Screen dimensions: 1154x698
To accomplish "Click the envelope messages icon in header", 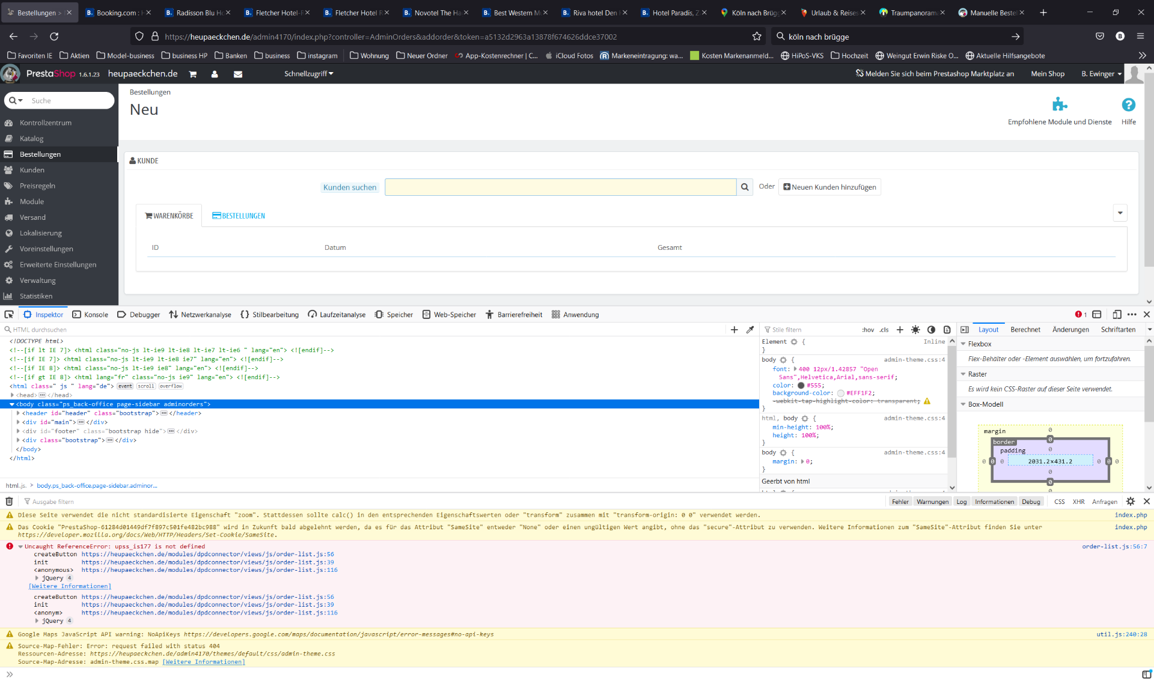I will pyautogui.click(x=238, y=74).
